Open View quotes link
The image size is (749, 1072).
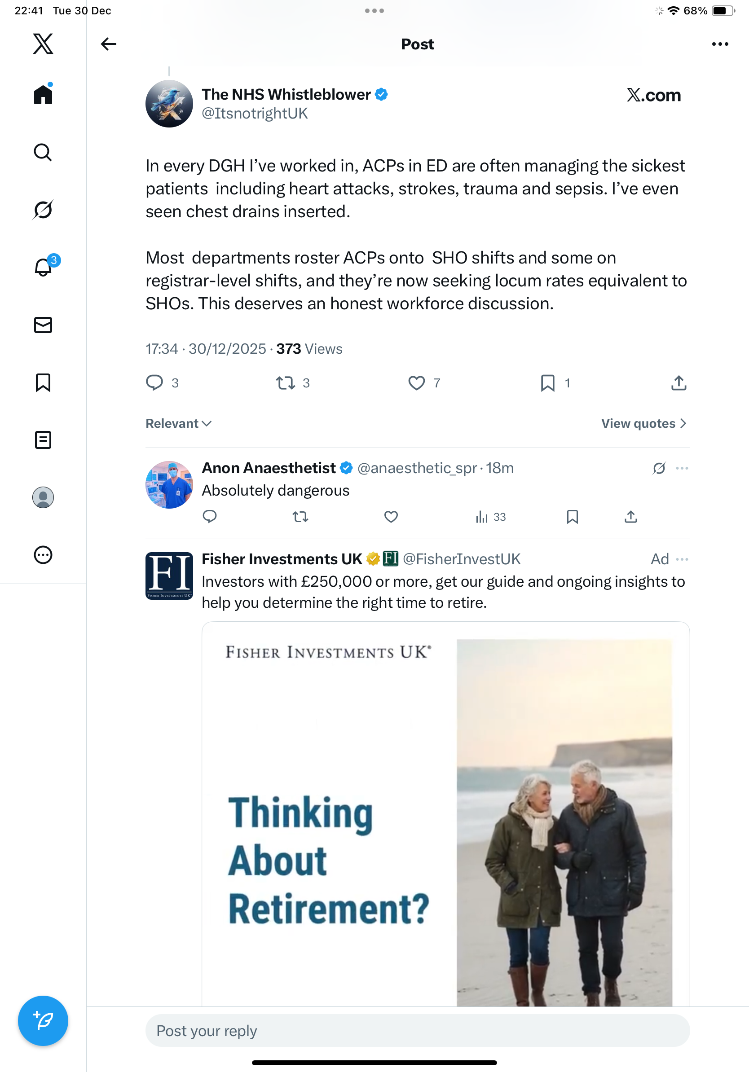coord(643,423)
